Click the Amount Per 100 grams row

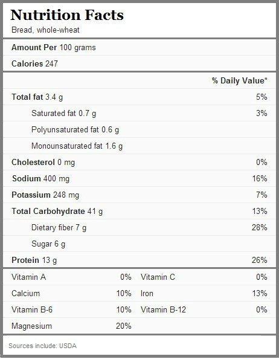tap(139, 47)
